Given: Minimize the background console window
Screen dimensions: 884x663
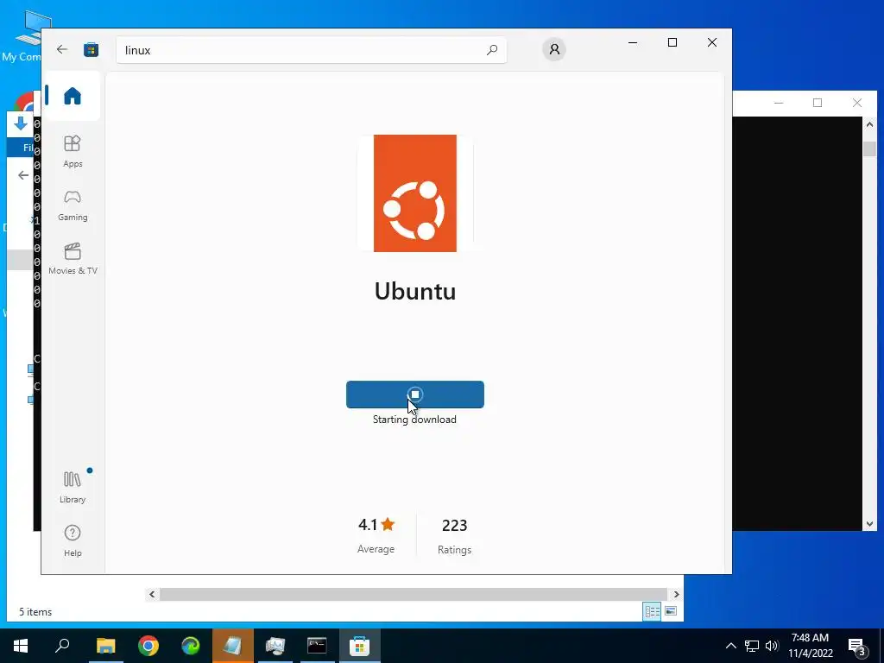Looking at the screenshot, I should tap(779, 103).
